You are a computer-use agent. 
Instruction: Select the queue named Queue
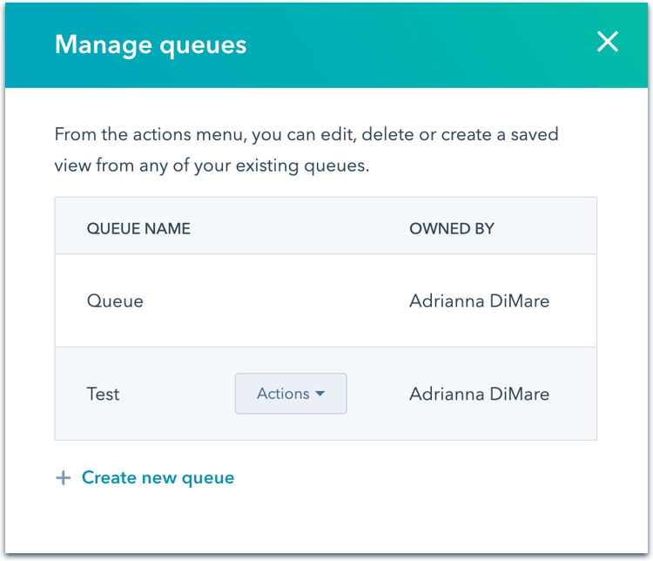[x=115, y=301]
